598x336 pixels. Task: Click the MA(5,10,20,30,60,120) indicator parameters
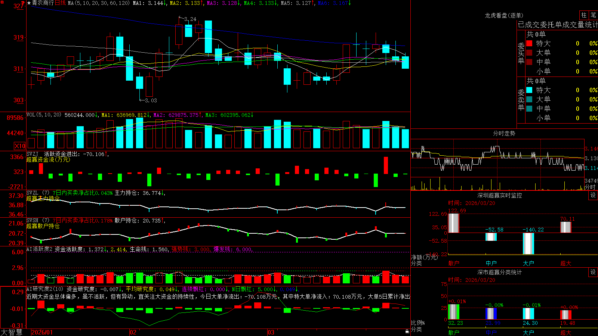[99, 3]
